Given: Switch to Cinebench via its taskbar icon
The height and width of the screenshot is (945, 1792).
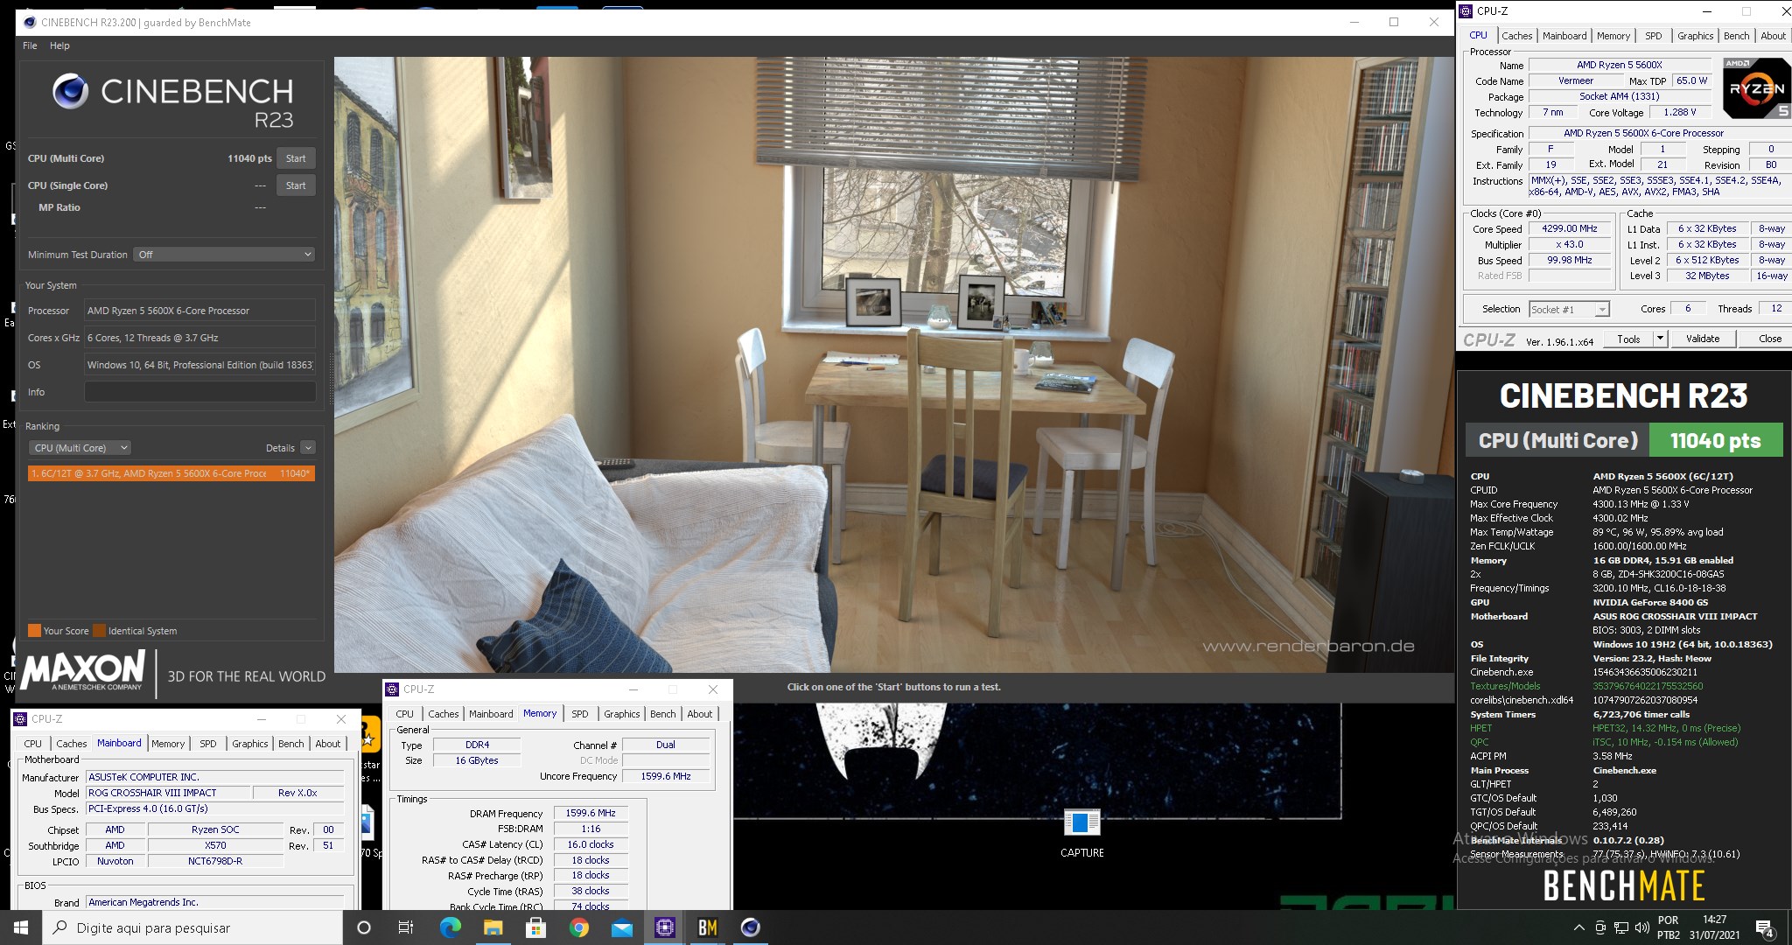Looking at the screenshot, I should pos(750,927).
